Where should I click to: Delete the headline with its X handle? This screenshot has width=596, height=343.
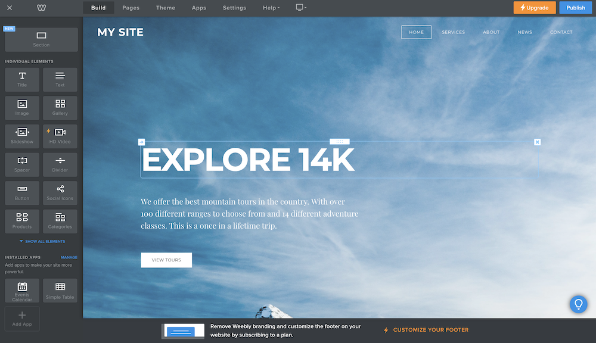click(537, 142)
